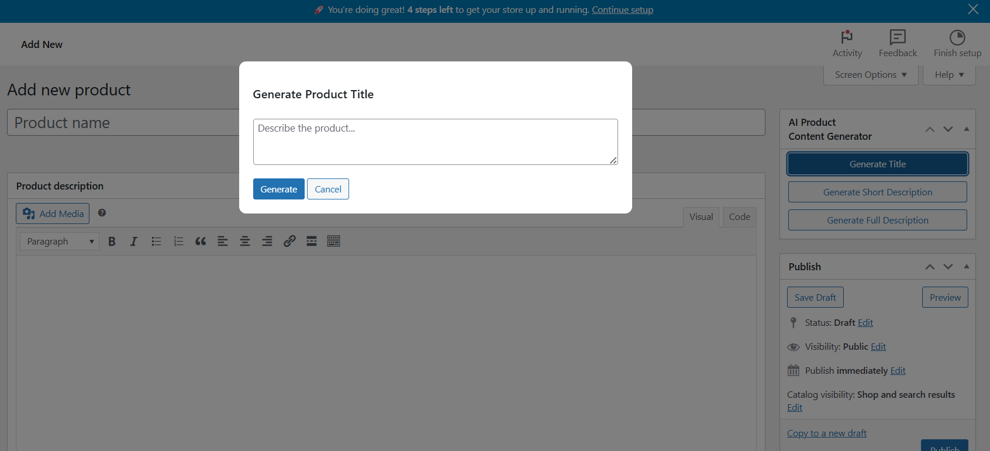Insert Read More tag icon
Screen dimensions: 990x451
pyautogui.click(x=312, y=242)
